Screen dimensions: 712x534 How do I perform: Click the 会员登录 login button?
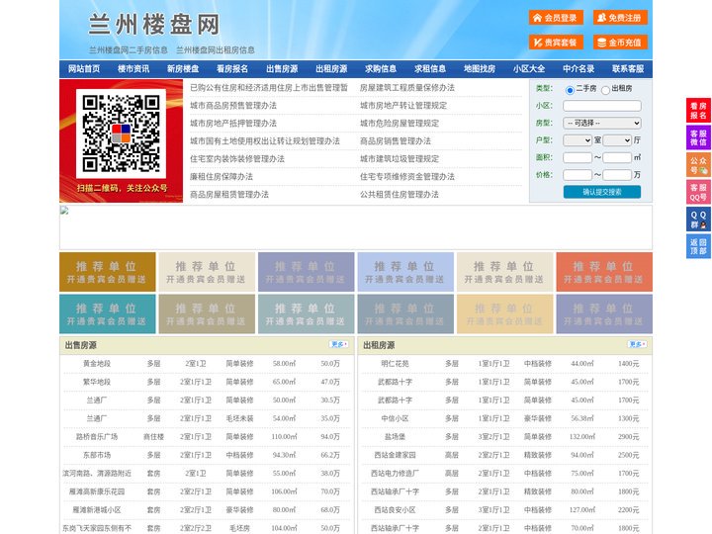pos(556,18)
